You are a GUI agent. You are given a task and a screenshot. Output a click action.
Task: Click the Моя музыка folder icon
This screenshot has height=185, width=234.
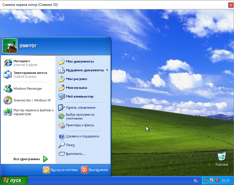pyautogui.click(x=61, y=88)
